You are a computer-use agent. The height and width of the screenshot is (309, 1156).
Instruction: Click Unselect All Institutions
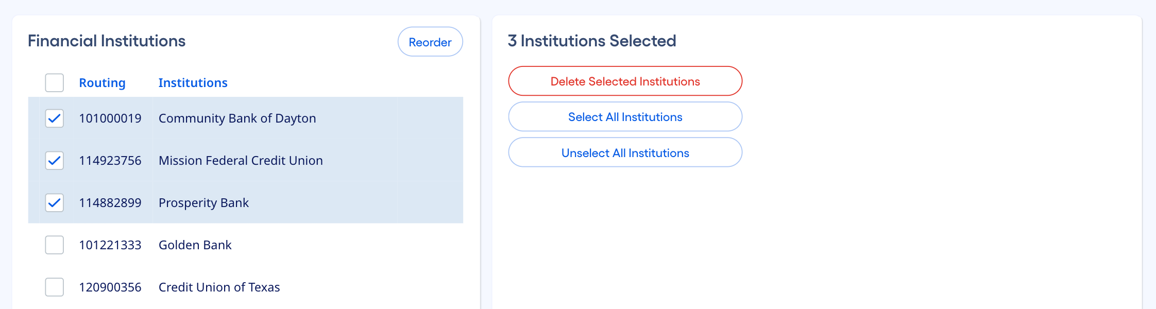tap(625, 152)
